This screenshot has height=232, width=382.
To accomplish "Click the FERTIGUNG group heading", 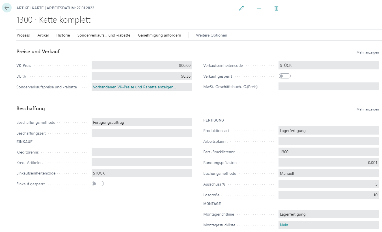I will tap(213, 120).
